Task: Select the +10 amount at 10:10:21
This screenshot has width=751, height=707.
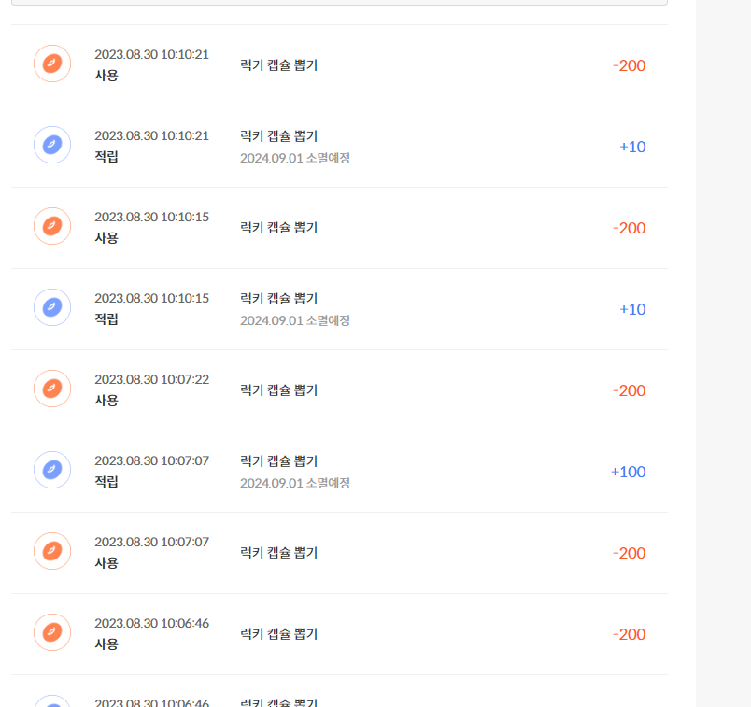Action: [632, 147]
